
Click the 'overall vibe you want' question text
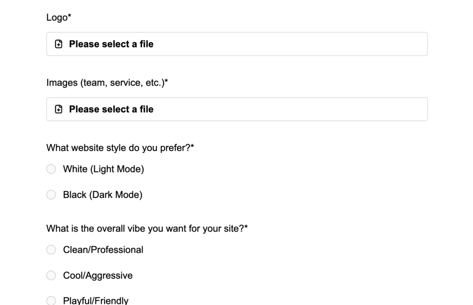point(147,229)
